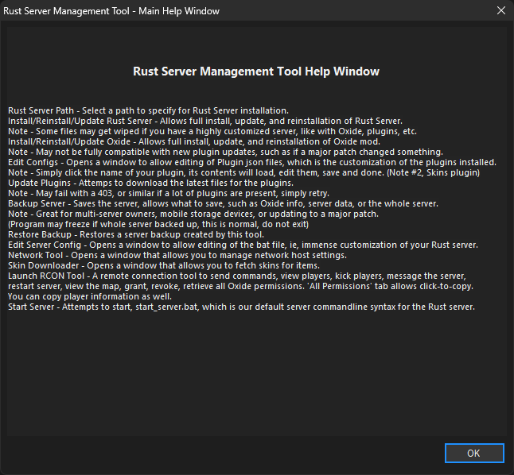Click the Start Server help line
Screen dimensions: 514x475
coord(241,306)
